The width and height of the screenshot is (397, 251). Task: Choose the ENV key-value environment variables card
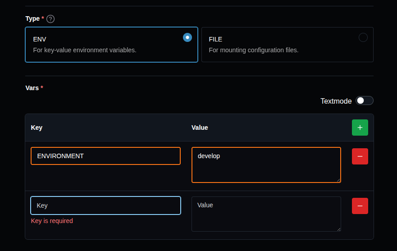pyautogui.click(x=111, y=45)
